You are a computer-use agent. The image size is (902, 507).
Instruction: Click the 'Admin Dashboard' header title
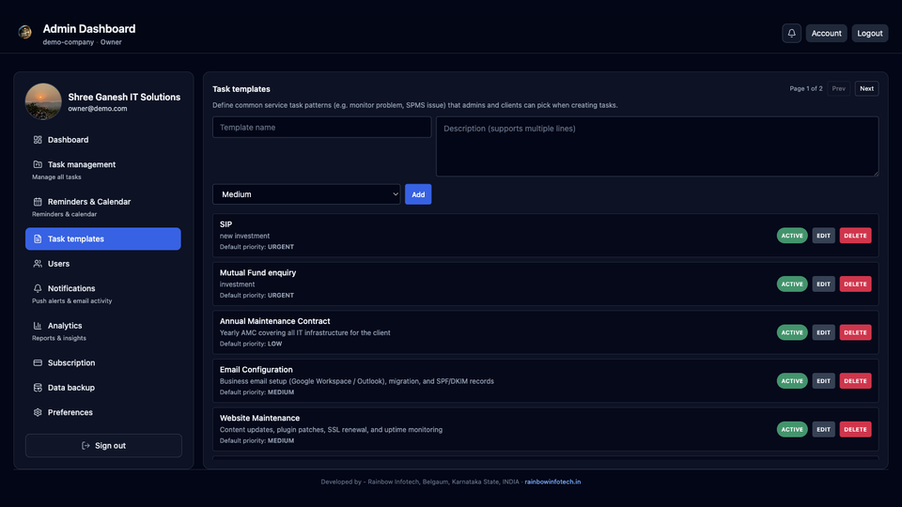coord(89,29)
